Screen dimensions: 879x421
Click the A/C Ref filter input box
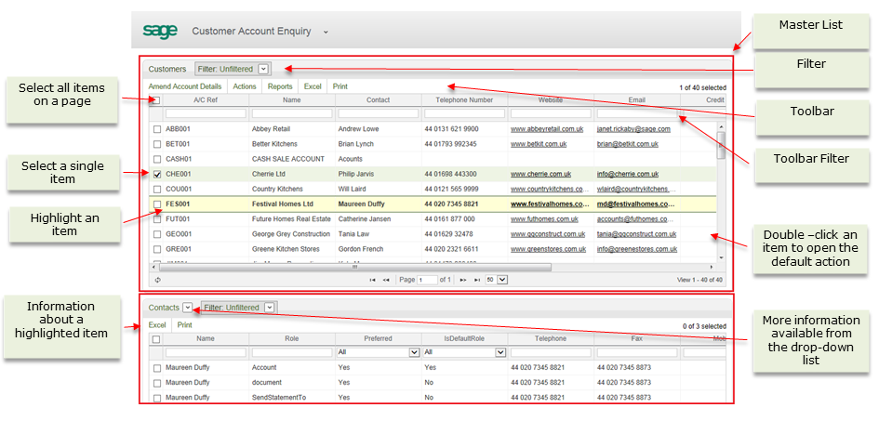click(206, 113)
